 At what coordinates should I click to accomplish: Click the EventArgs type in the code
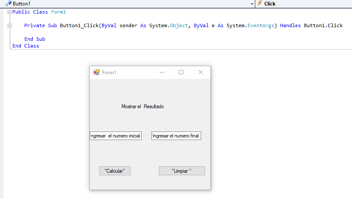pyautogui.click(x=262, y=25)
